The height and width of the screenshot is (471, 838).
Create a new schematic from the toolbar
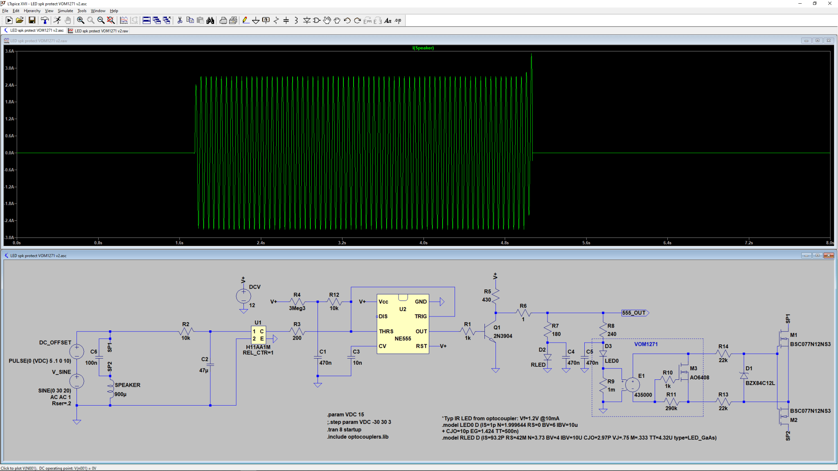[x=9, y=20]
